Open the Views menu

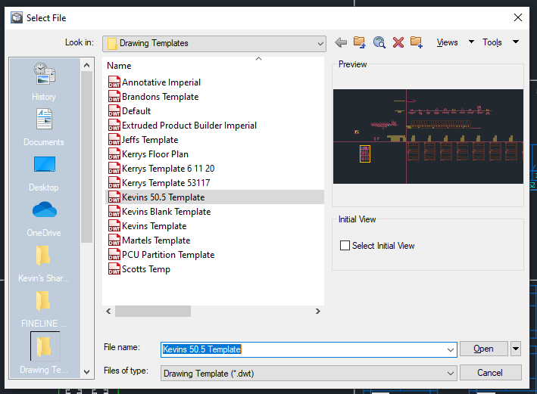(x=448, y=42)
